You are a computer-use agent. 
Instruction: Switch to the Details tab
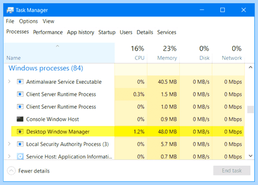point(145,32)
